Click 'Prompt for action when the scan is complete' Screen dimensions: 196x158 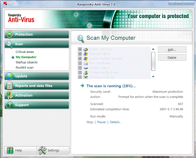point(151,97)
